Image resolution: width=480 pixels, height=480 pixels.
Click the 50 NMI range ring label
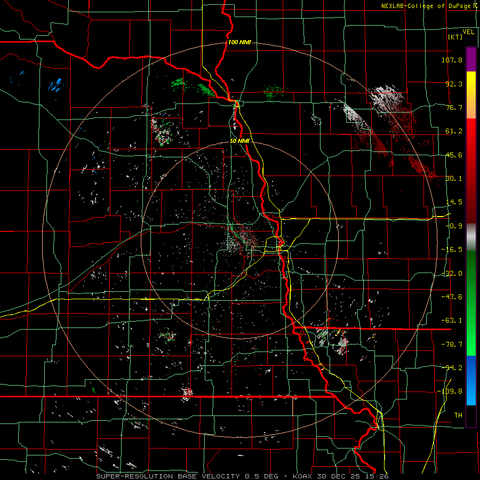(239, 141)
